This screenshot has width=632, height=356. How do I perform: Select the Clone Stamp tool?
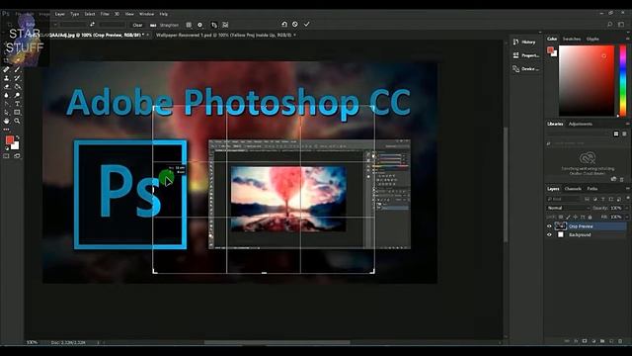coord(6,78)
